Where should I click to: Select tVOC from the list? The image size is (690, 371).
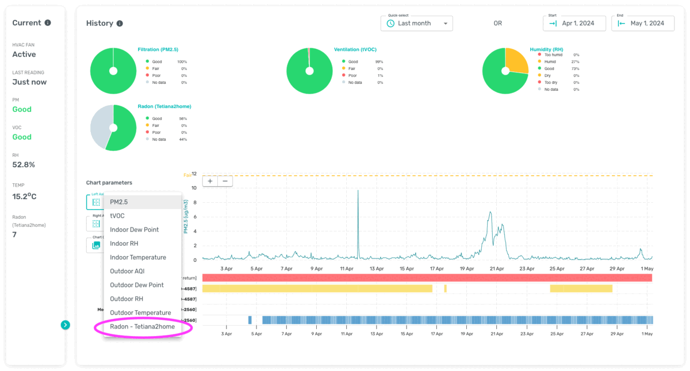coord(143,216)
